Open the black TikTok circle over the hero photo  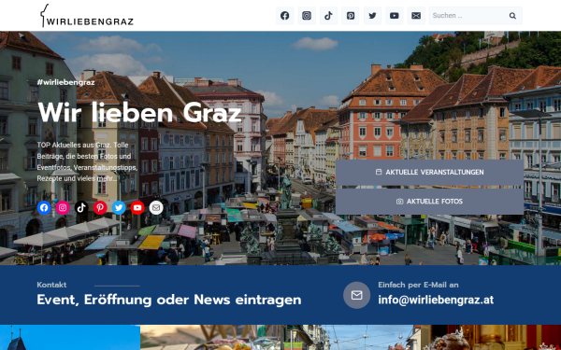pyautogui.click(x=81, y=208)
